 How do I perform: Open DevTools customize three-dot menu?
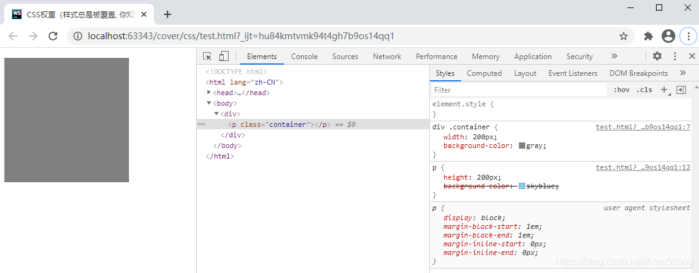tap(675, 56)
